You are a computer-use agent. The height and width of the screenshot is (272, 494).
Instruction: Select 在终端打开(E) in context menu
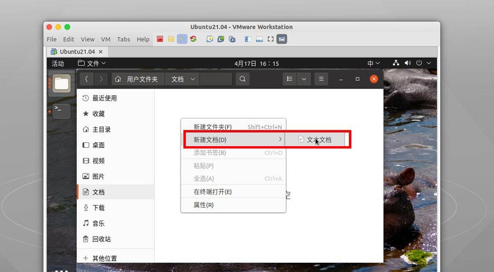233,192
